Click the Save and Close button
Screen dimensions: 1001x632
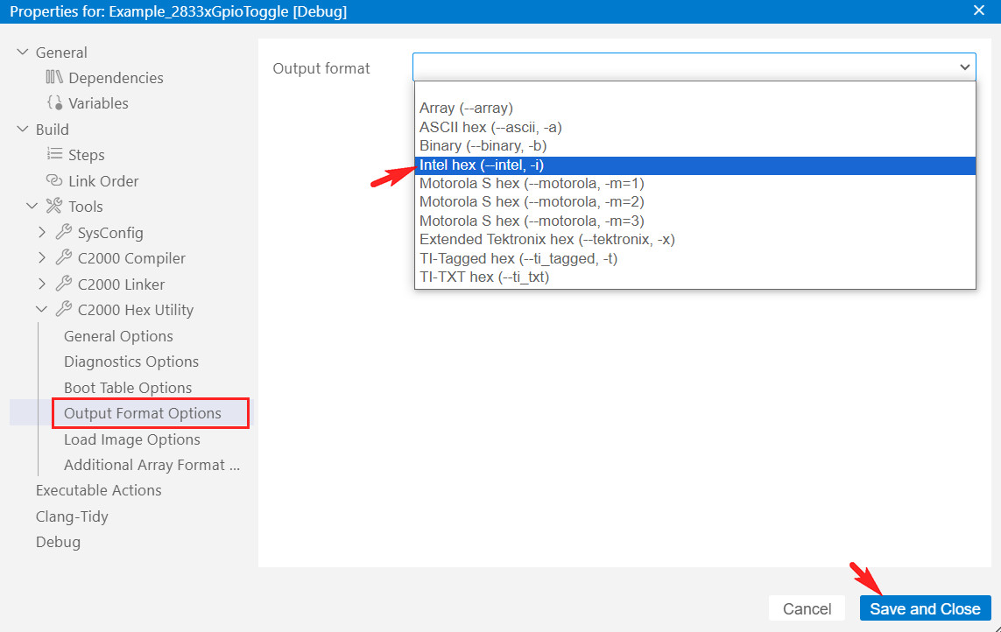coord(925,608)
